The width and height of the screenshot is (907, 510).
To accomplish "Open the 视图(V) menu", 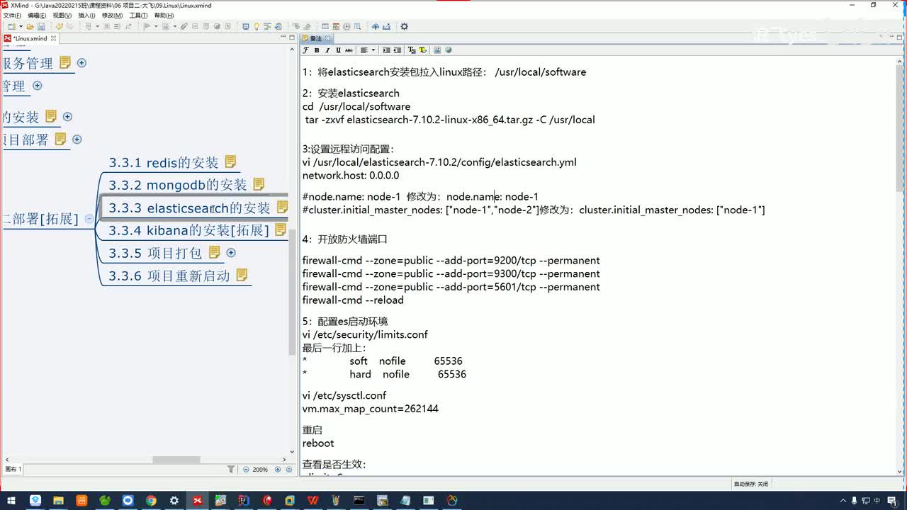I will pos(62,16).
